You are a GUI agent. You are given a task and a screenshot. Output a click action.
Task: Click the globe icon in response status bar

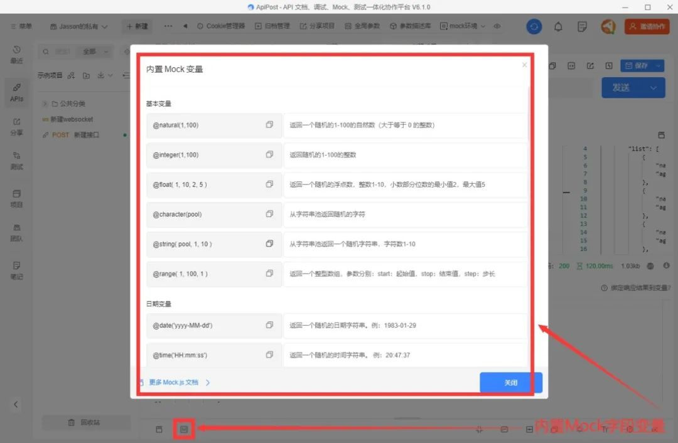click(x=650, y=266)
